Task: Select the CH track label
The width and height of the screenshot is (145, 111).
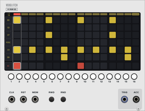Action: tap(8, 50)
